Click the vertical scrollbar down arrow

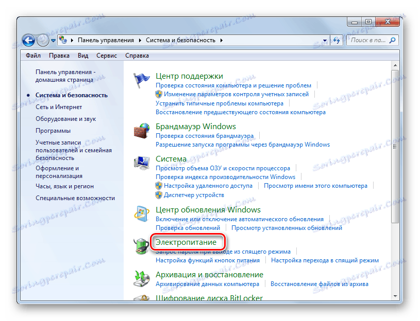pyautogui.click(x=395, y=296)
